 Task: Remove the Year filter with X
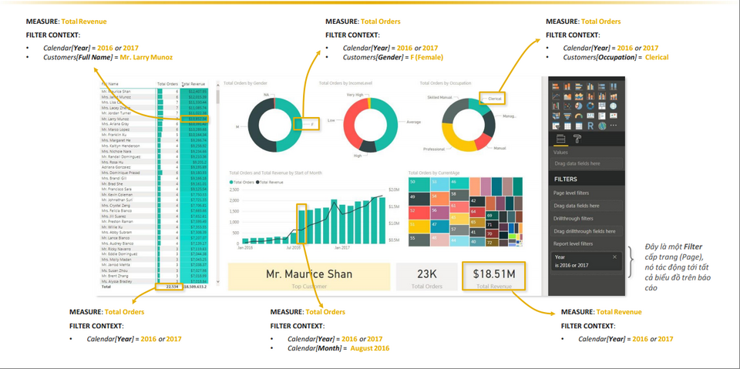click(614, 257)
